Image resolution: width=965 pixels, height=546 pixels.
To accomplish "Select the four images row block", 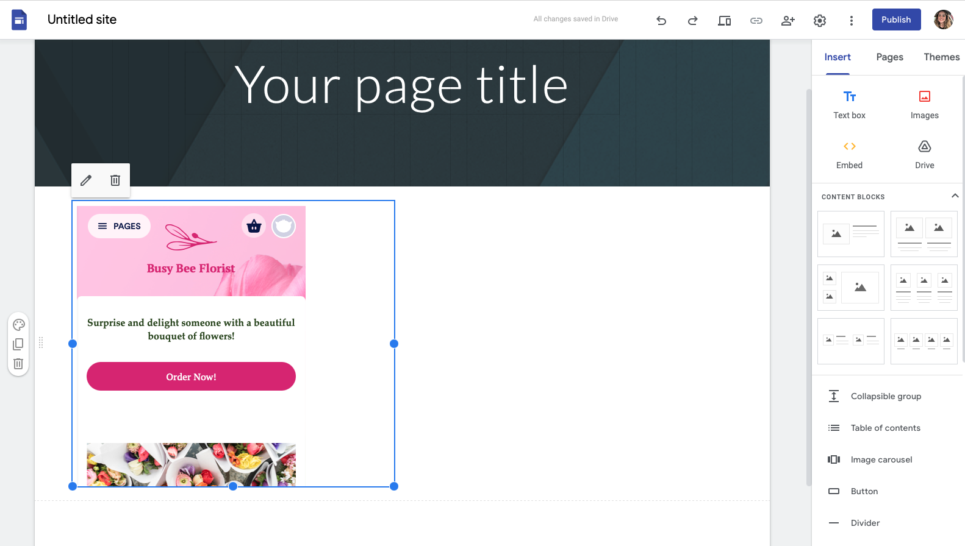I will click(x=924, y=341).
